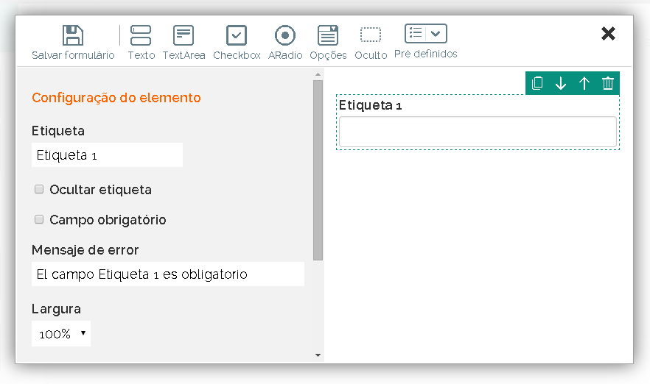Image resolution: width=650 pixels, height=384 pixels.
Task: Duplicate the selected Etiqueta 1 element
Action: (537, 83)
